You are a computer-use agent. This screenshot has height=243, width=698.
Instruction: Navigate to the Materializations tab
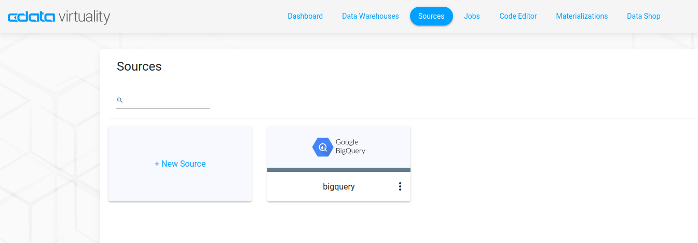click(x=582, y=16)
